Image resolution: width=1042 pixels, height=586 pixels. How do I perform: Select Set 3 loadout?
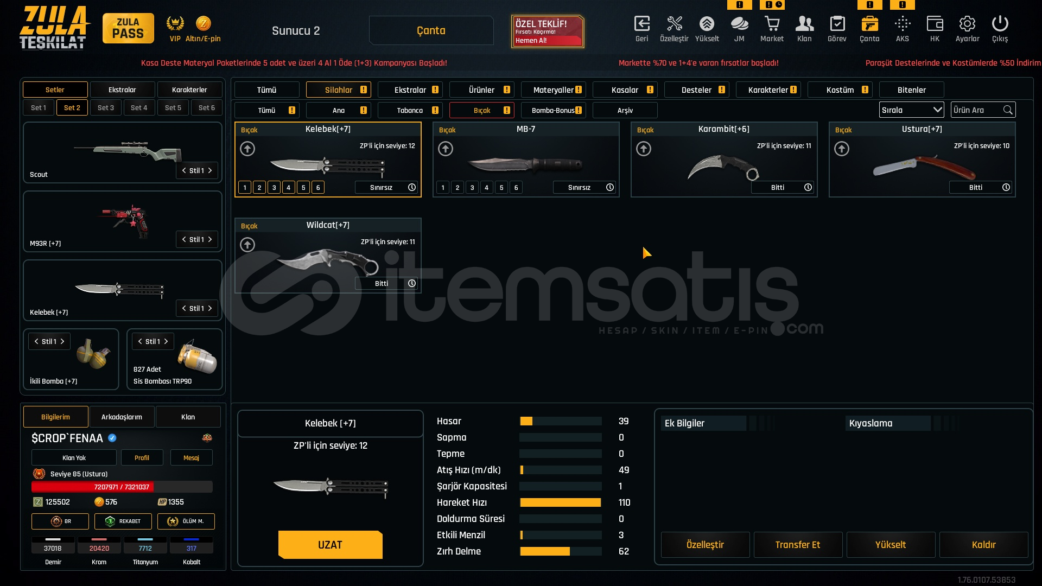106,107
